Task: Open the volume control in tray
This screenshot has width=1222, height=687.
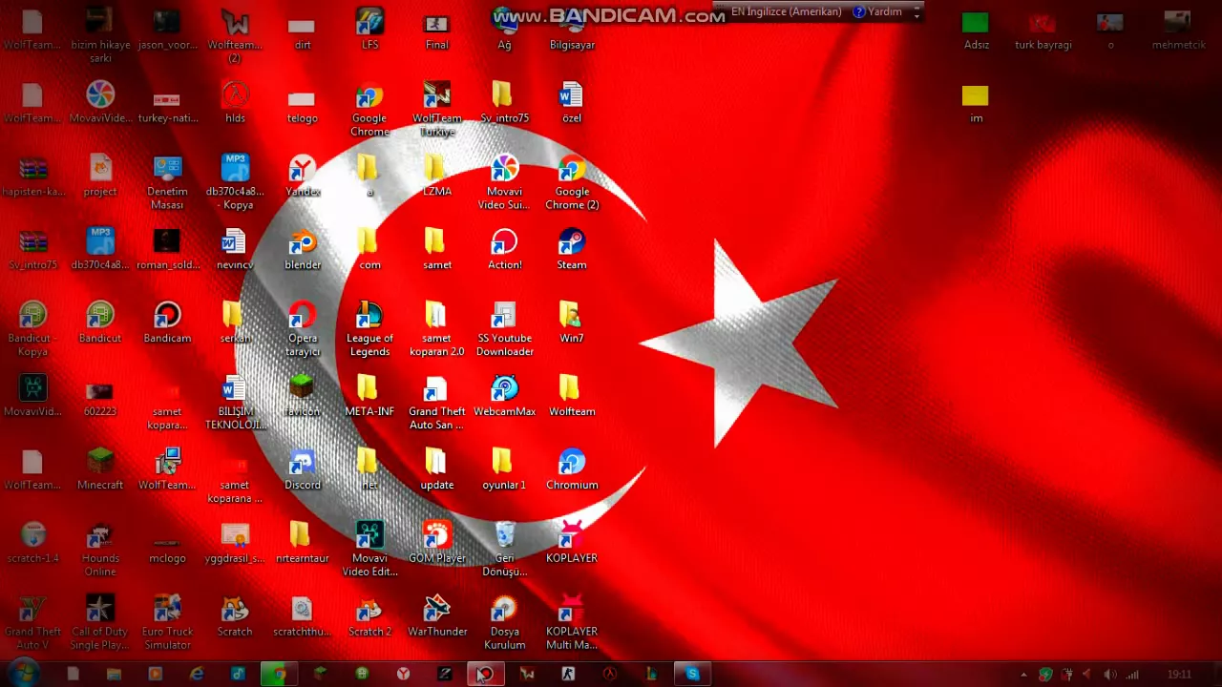Action: 1110,675
